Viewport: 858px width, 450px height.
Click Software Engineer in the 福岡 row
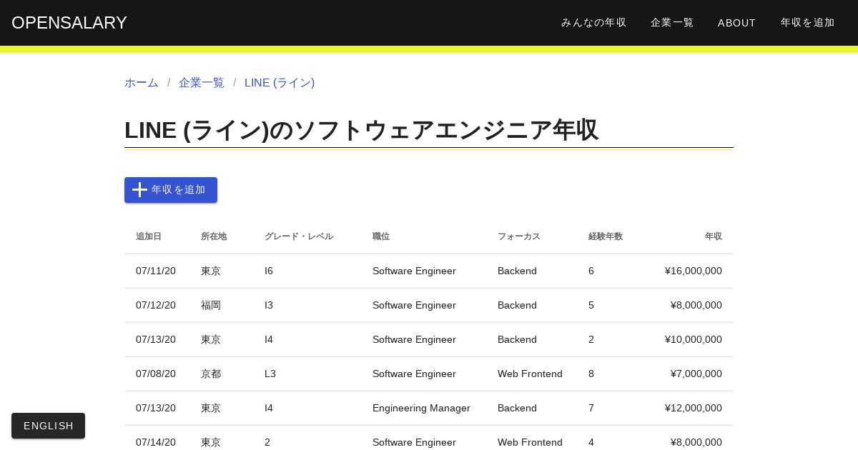click(x=414, y=306)
